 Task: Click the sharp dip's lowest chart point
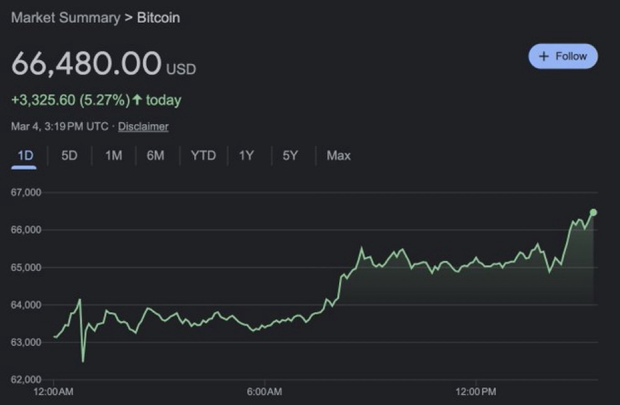[x=83, y=361]
